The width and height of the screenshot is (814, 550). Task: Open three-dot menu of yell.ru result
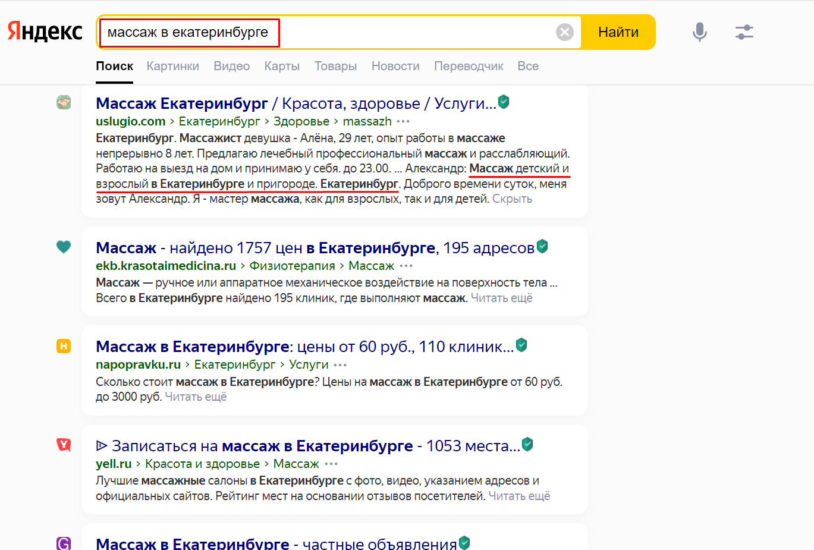(331, 464)
